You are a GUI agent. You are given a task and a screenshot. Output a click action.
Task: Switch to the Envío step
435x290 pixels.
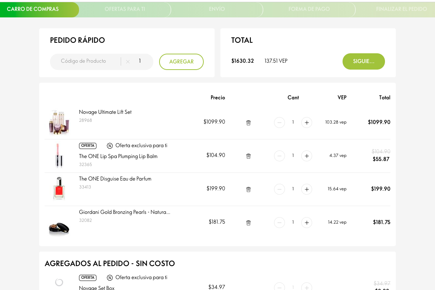tap(217, 9)
